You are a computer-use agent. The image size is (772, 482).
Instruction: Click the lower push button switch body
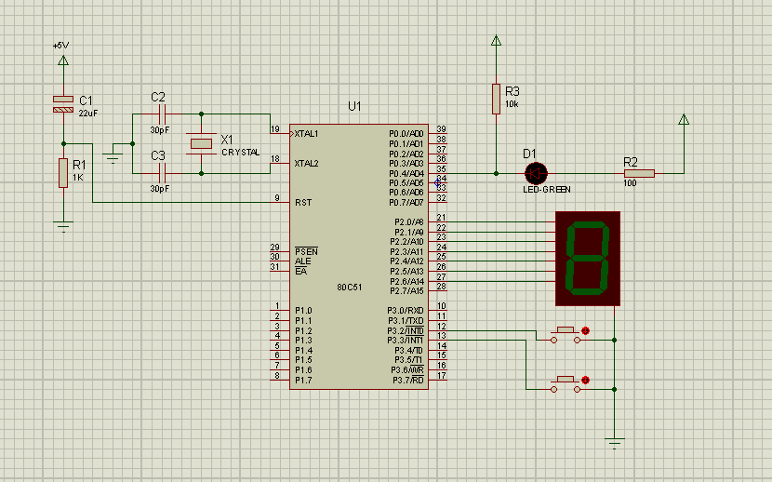(566, 384)
